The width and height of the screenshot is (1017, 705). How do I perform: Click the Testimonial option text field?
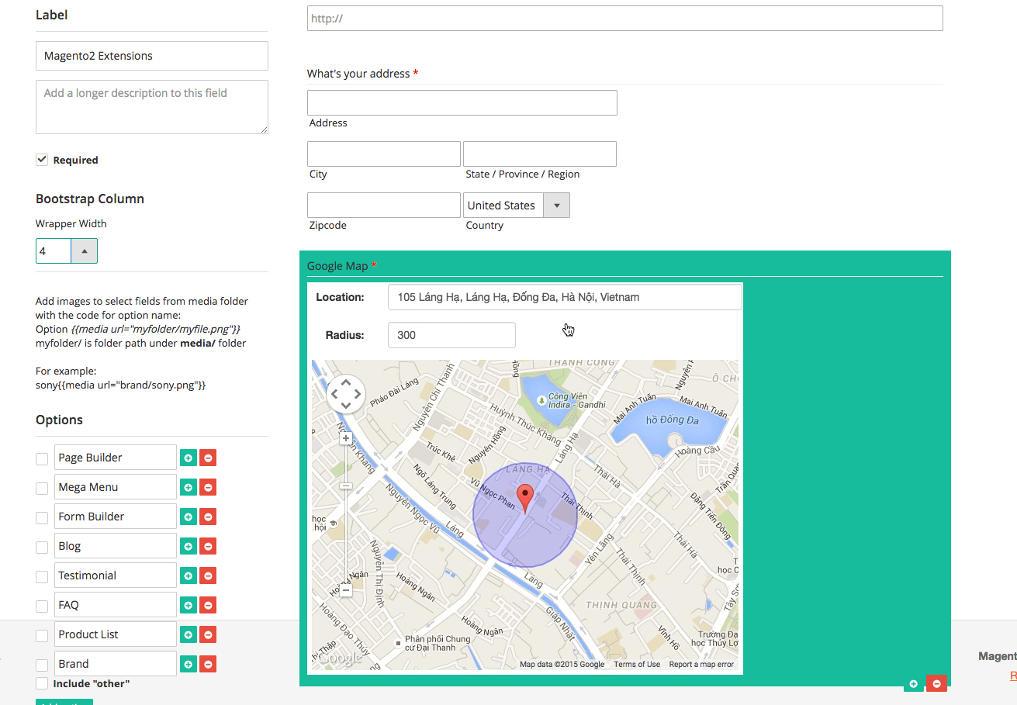tap(116, 575)
